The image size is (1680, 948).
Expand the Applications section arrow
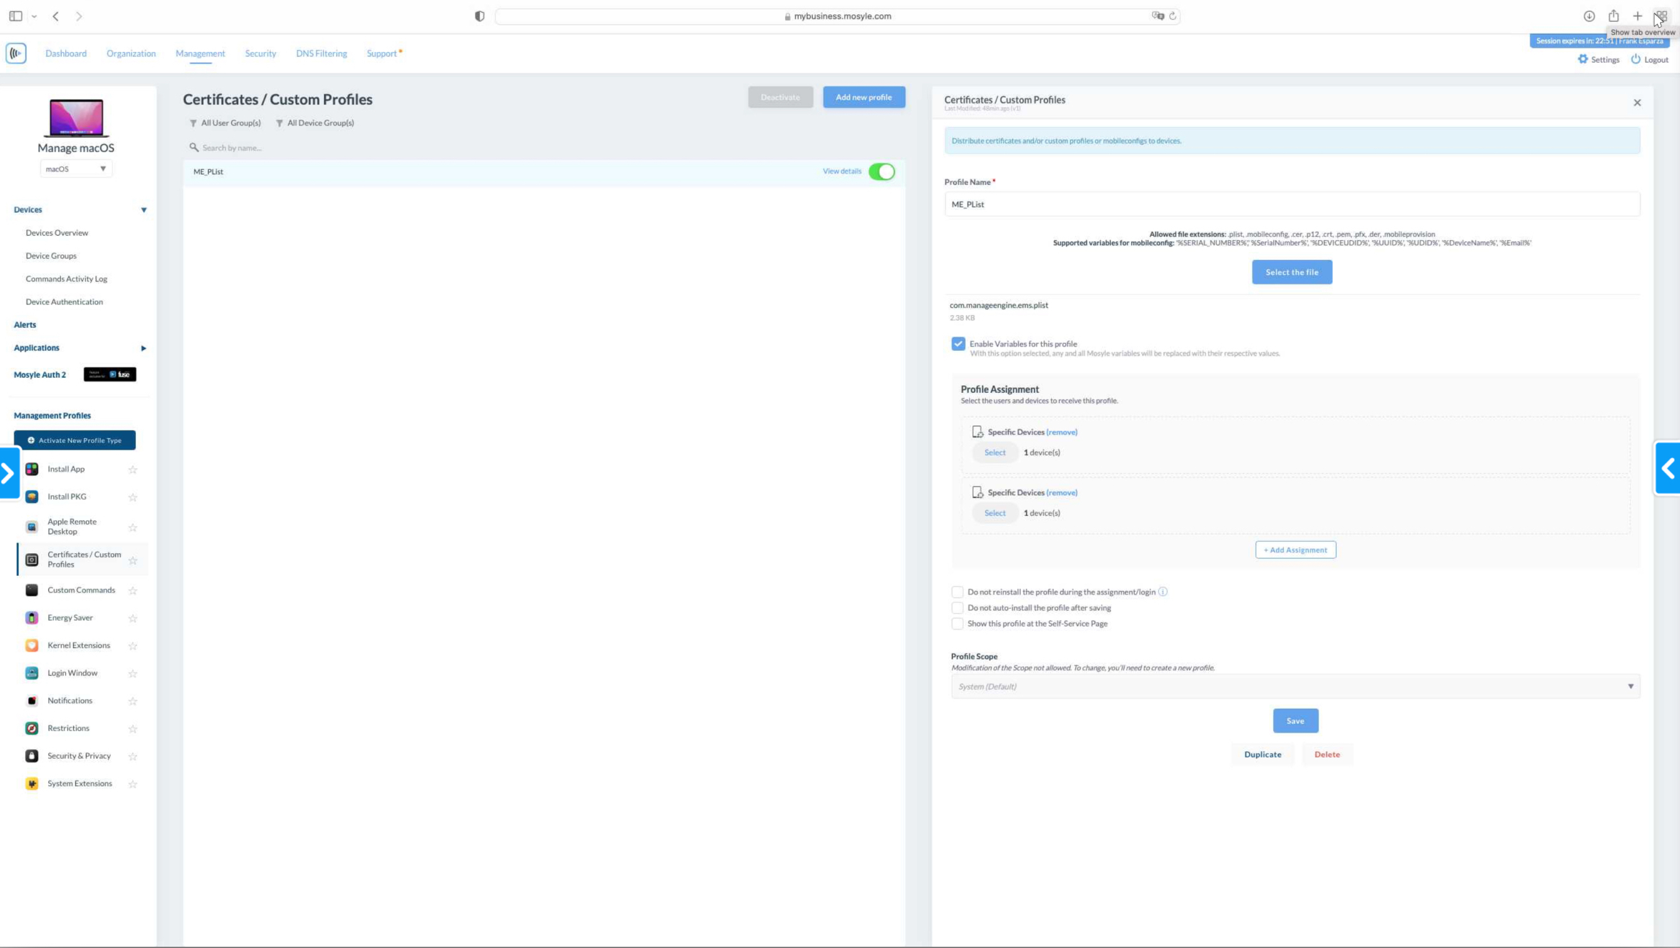pos(143,348)
